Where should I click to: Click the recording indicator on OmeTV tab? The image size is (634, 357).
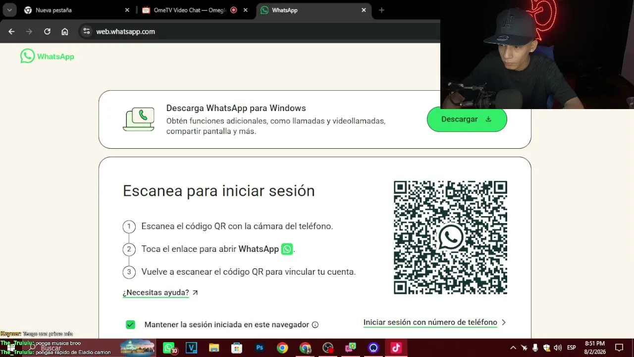click(233, 10)
